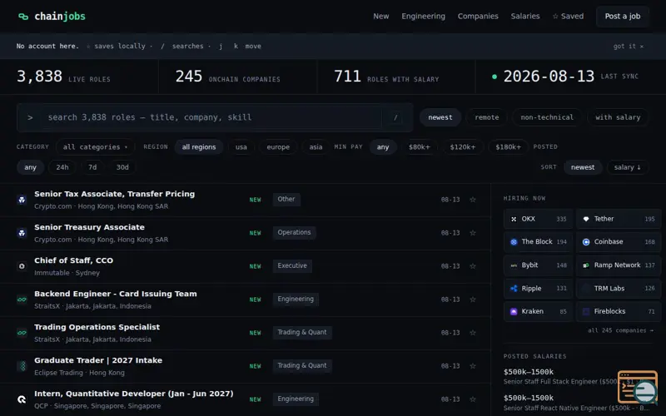Open the Companies nav item
The height and width of the screenshot is (416, 666).
[x=478, y=16]
